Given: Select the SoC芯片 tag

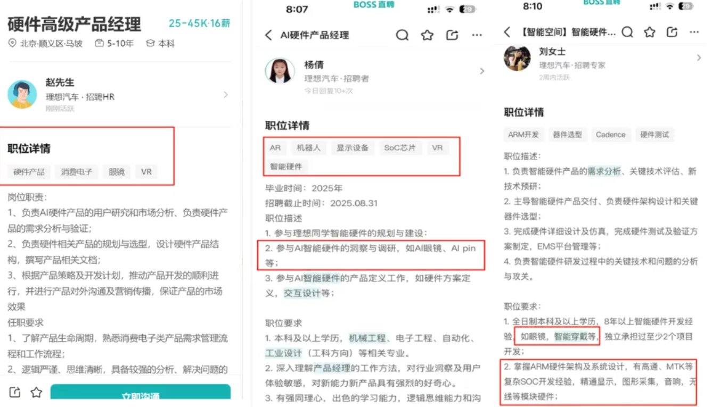Looking at the screenshot, I should click(400, 148).
